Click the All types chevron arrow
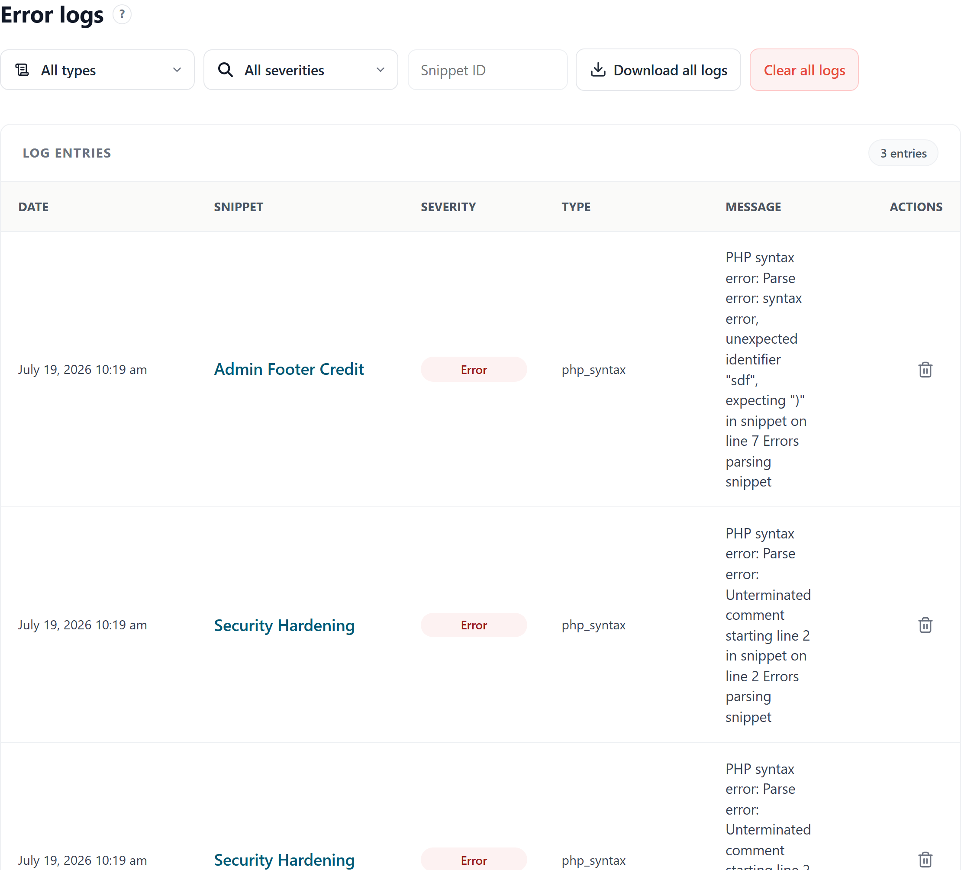Viewport: 961px width, 870px height. 177,70
